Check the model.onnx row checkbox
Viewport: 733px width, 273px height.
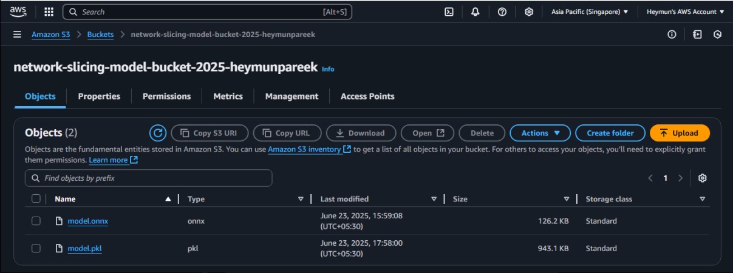click(x=36, y=221)
